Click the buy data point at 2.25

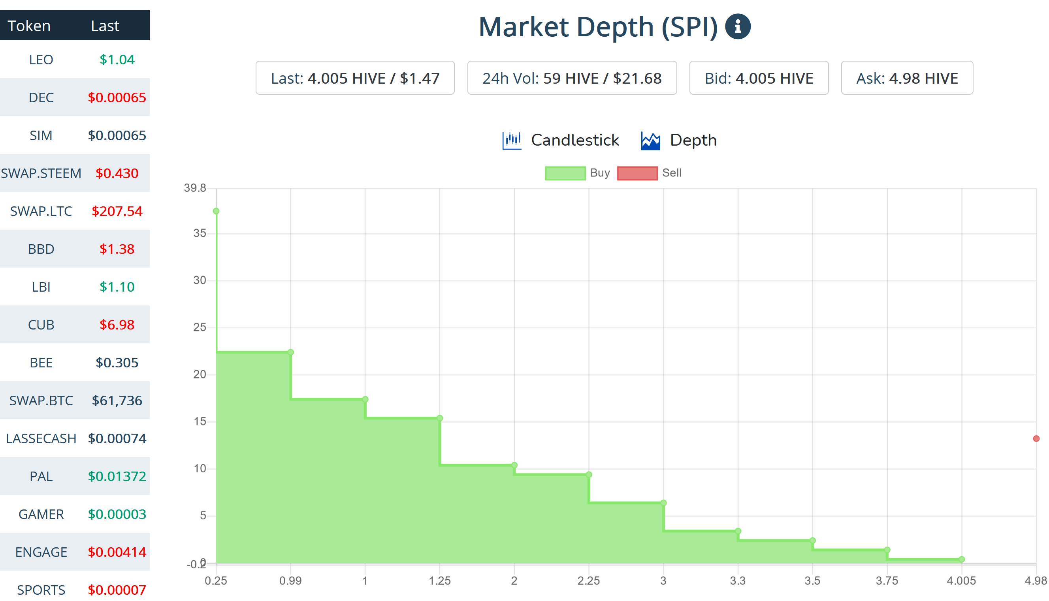pos(589,475)
